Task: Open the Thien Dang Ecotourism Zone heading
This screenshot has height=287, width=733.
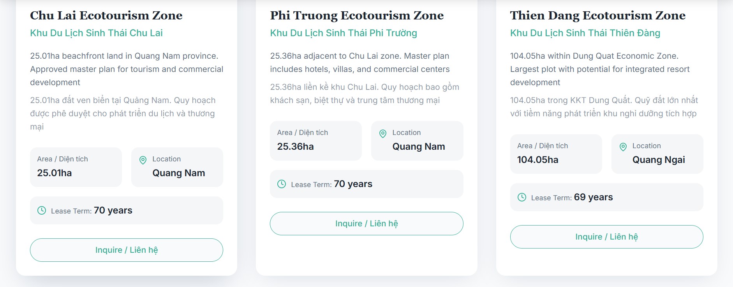Action: click(597, 16)
